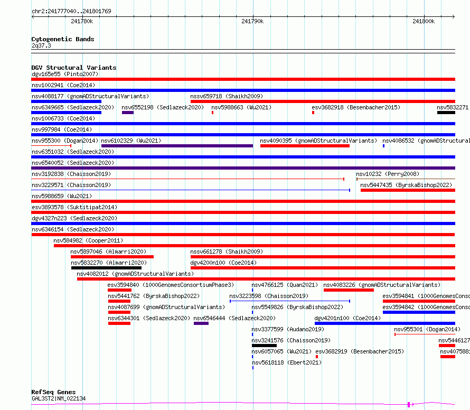Click the nsv997984 (Coe2014) label
Screen dimensions: 470x410
click(x=62, y=129)
